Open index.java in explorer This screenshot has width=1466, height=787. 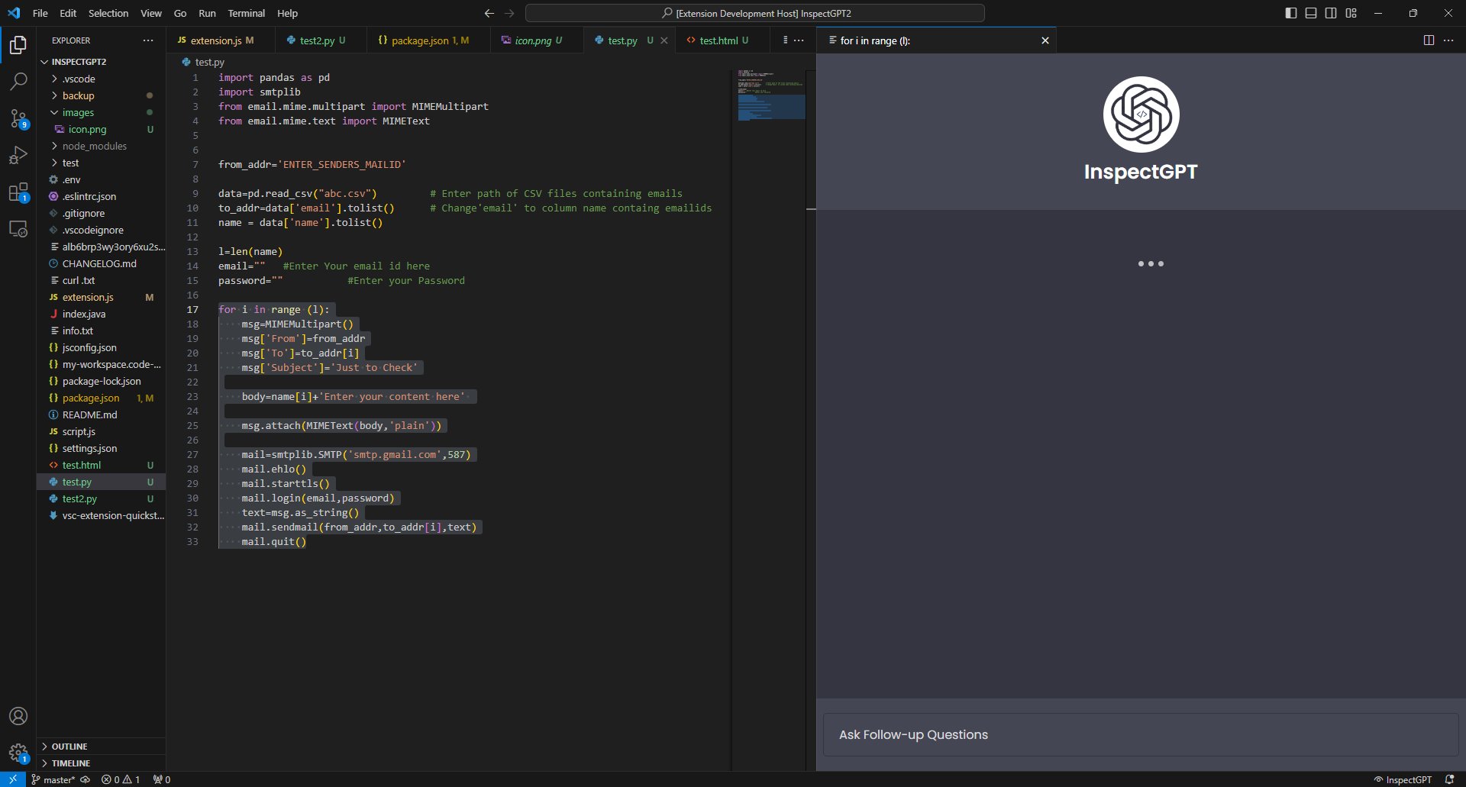click(102, 314)
